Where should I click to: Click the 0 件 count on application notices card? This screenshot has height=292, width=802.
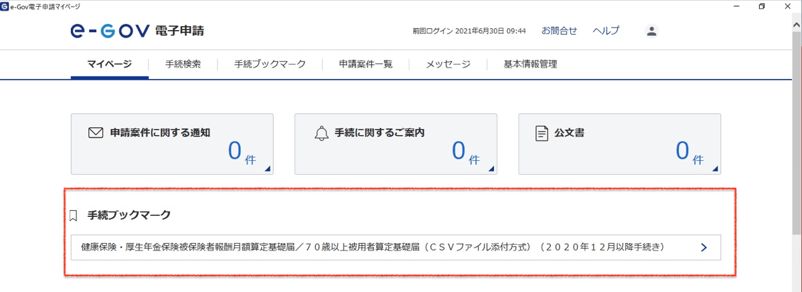[x=242, y=153]
